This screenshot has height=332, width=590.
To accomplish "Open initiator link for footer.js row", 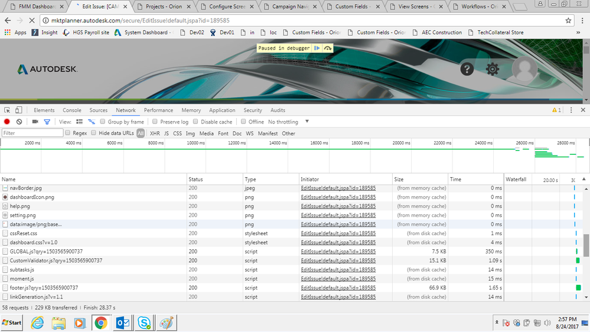I will tap(338, 288).
